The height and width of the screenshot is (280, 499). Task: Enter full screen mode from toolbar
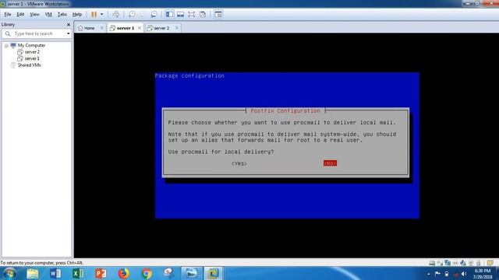coord(191,14)
